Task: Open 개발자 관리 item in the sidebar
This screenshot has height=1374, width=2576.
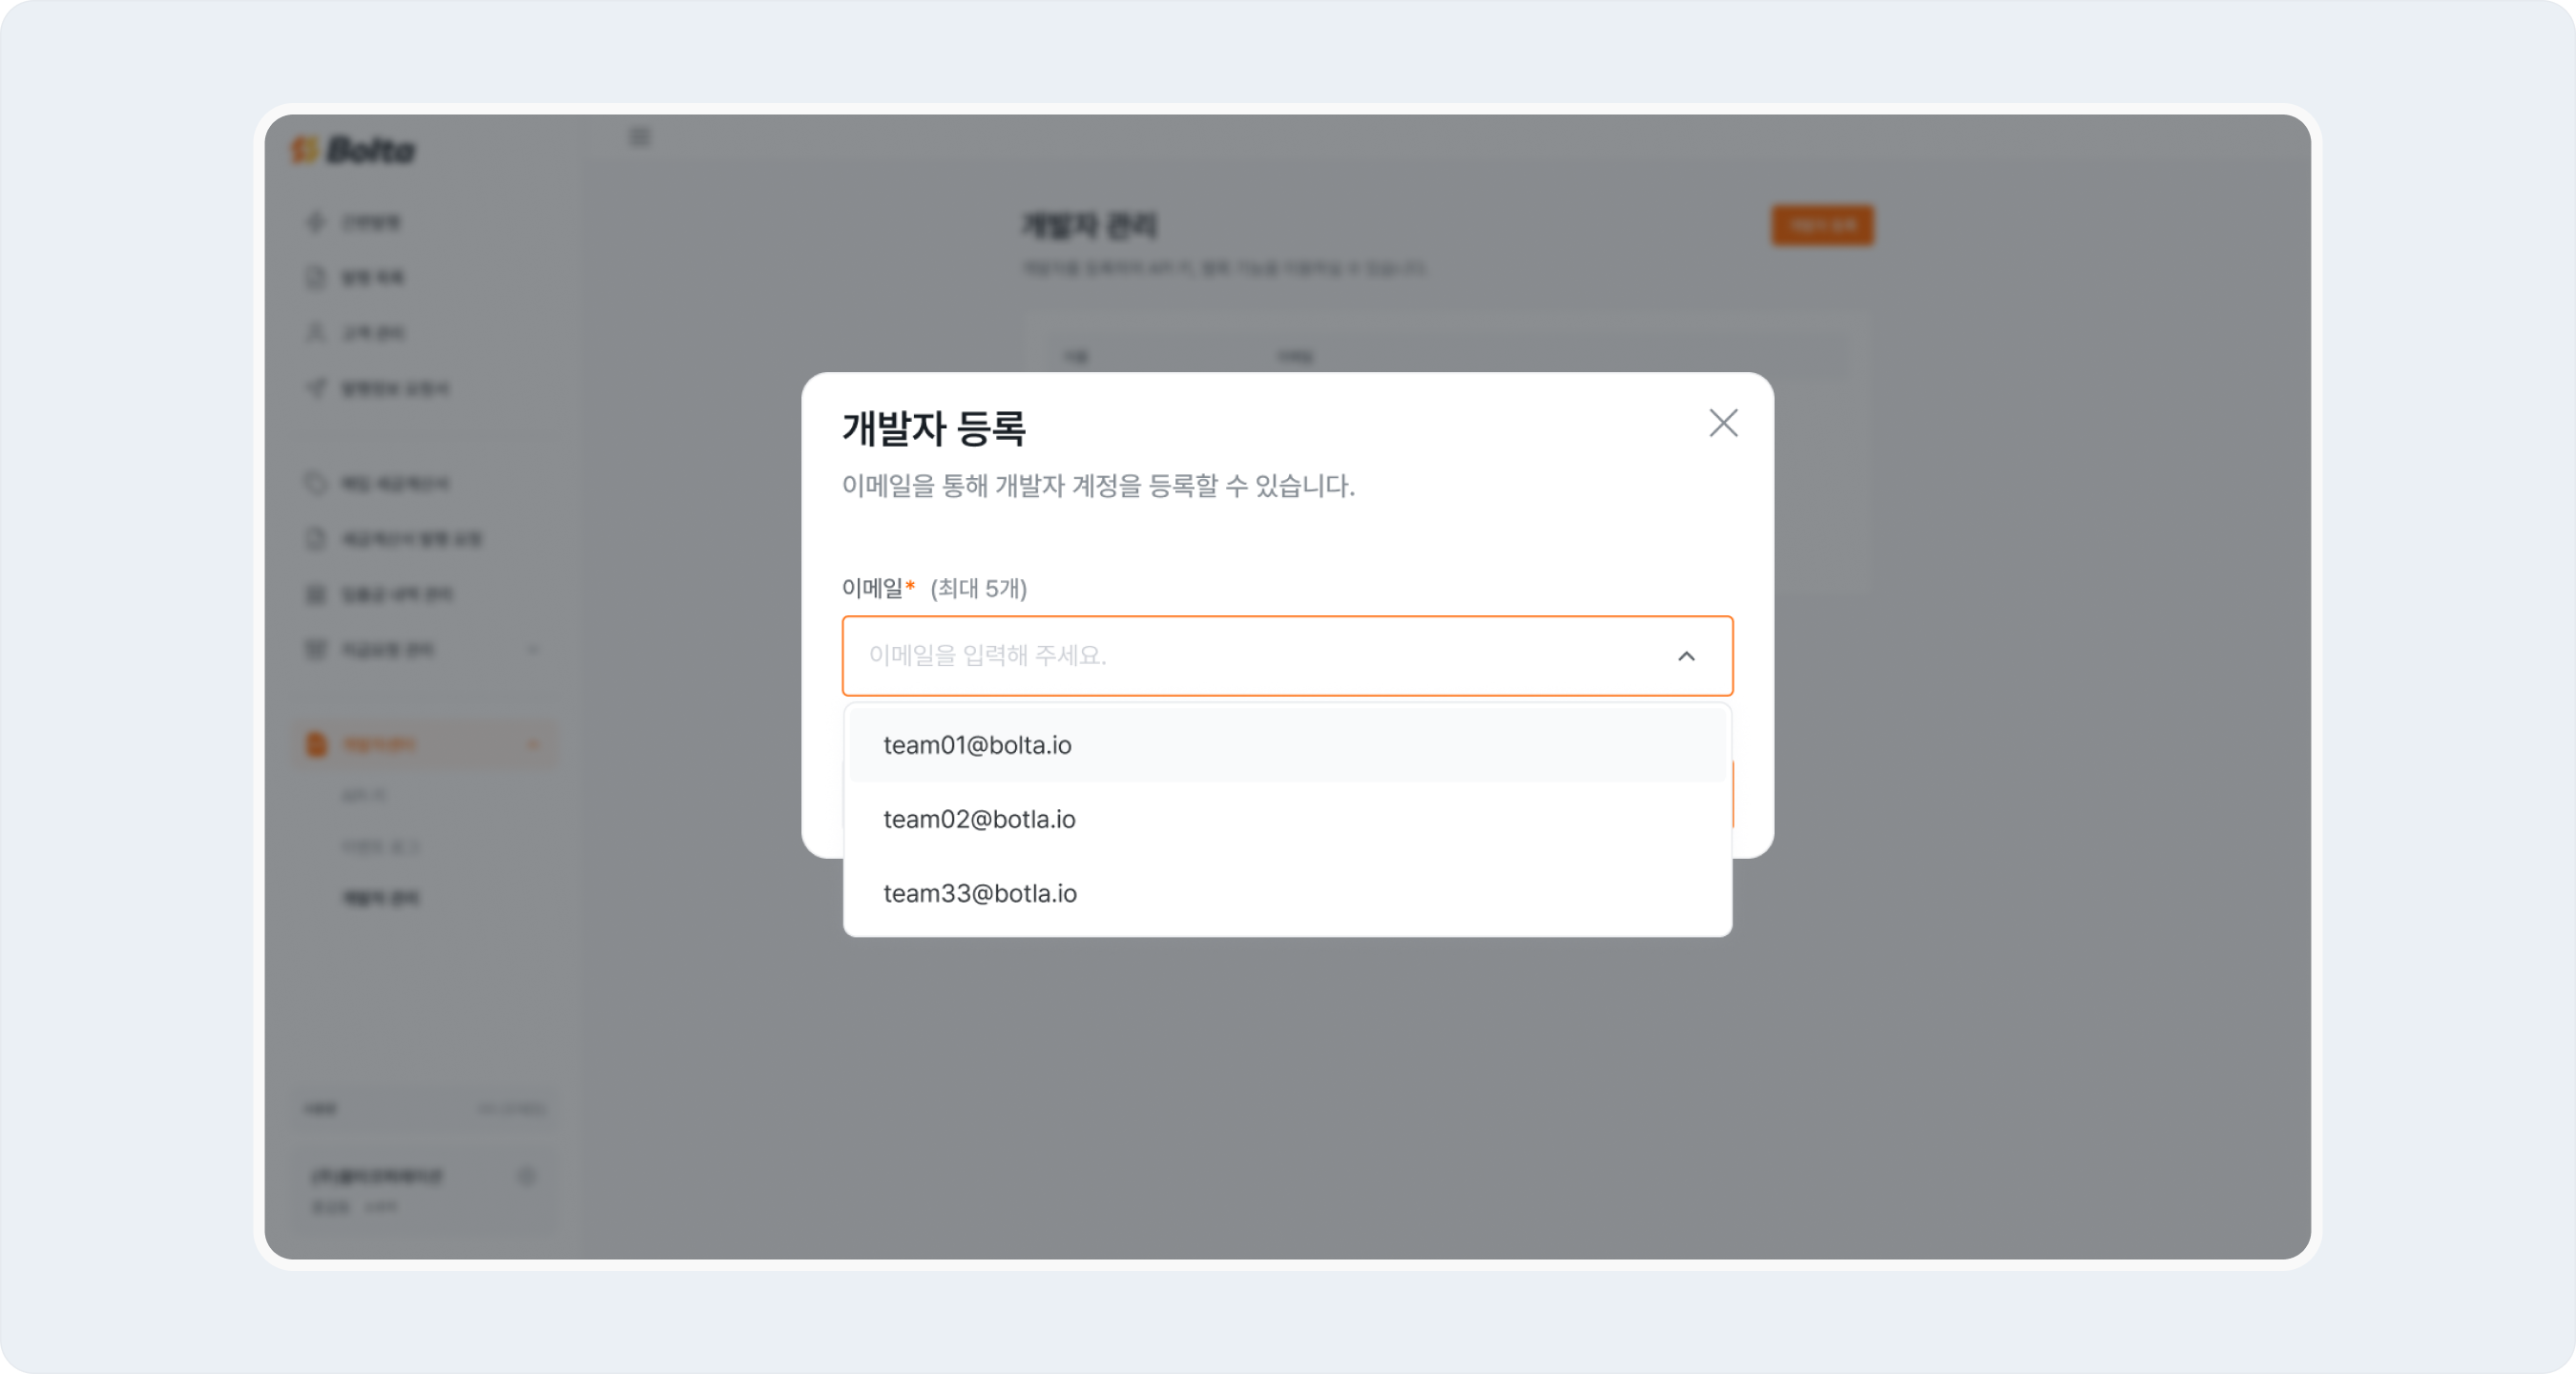Action: (380, 897)
